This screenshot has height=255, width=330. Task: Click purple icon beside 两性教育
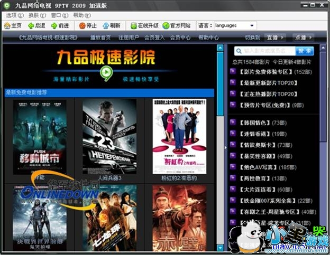click(233, 178)
